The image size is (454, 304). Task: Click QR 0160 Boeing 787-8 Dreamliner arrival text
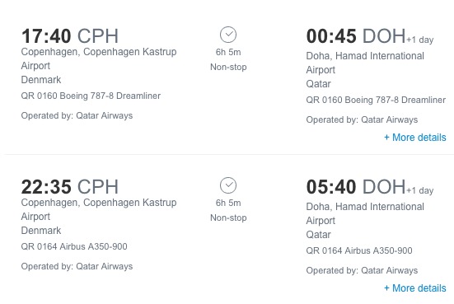(376, 100)
